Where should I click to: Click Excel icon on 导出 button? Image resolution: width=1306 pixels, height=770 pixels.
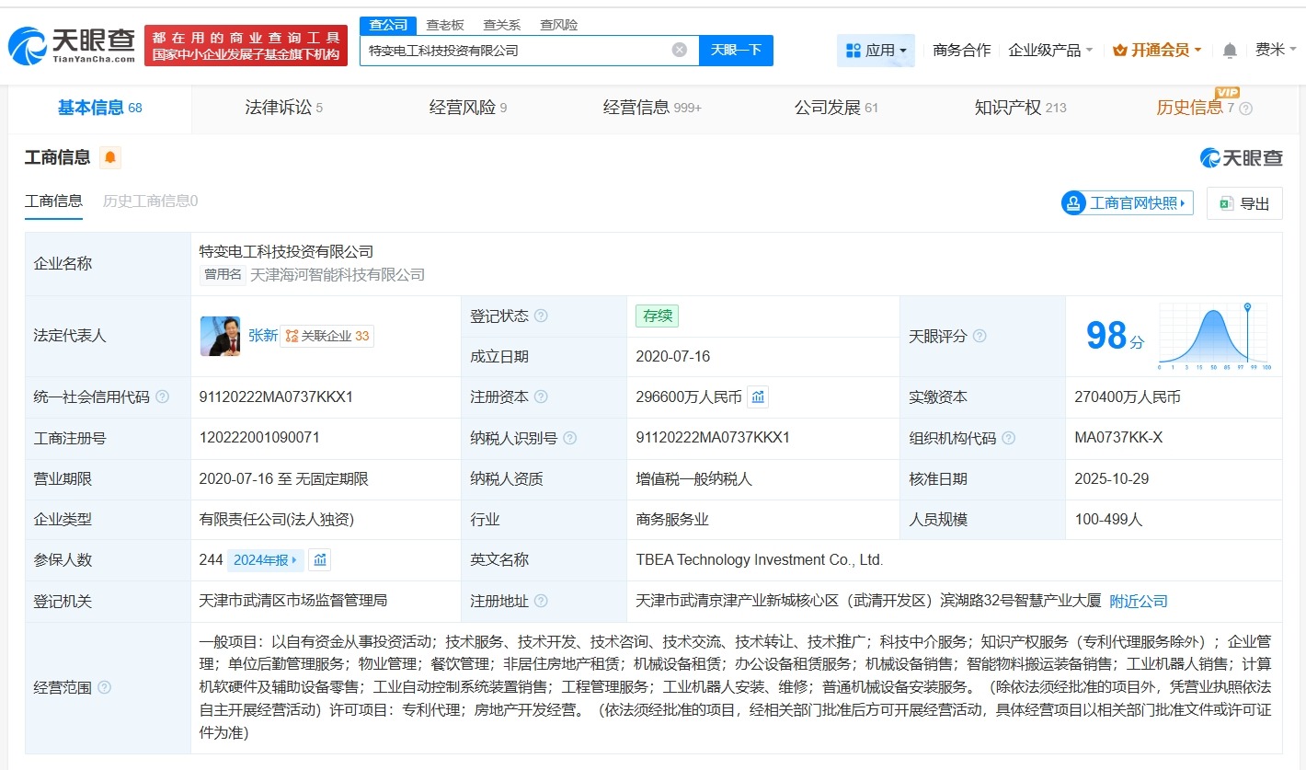point(1224,201)
